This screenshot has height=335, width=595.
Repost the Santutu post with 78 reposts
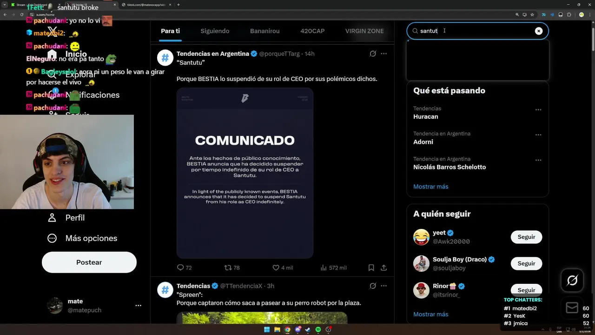[x=232, y=268]
